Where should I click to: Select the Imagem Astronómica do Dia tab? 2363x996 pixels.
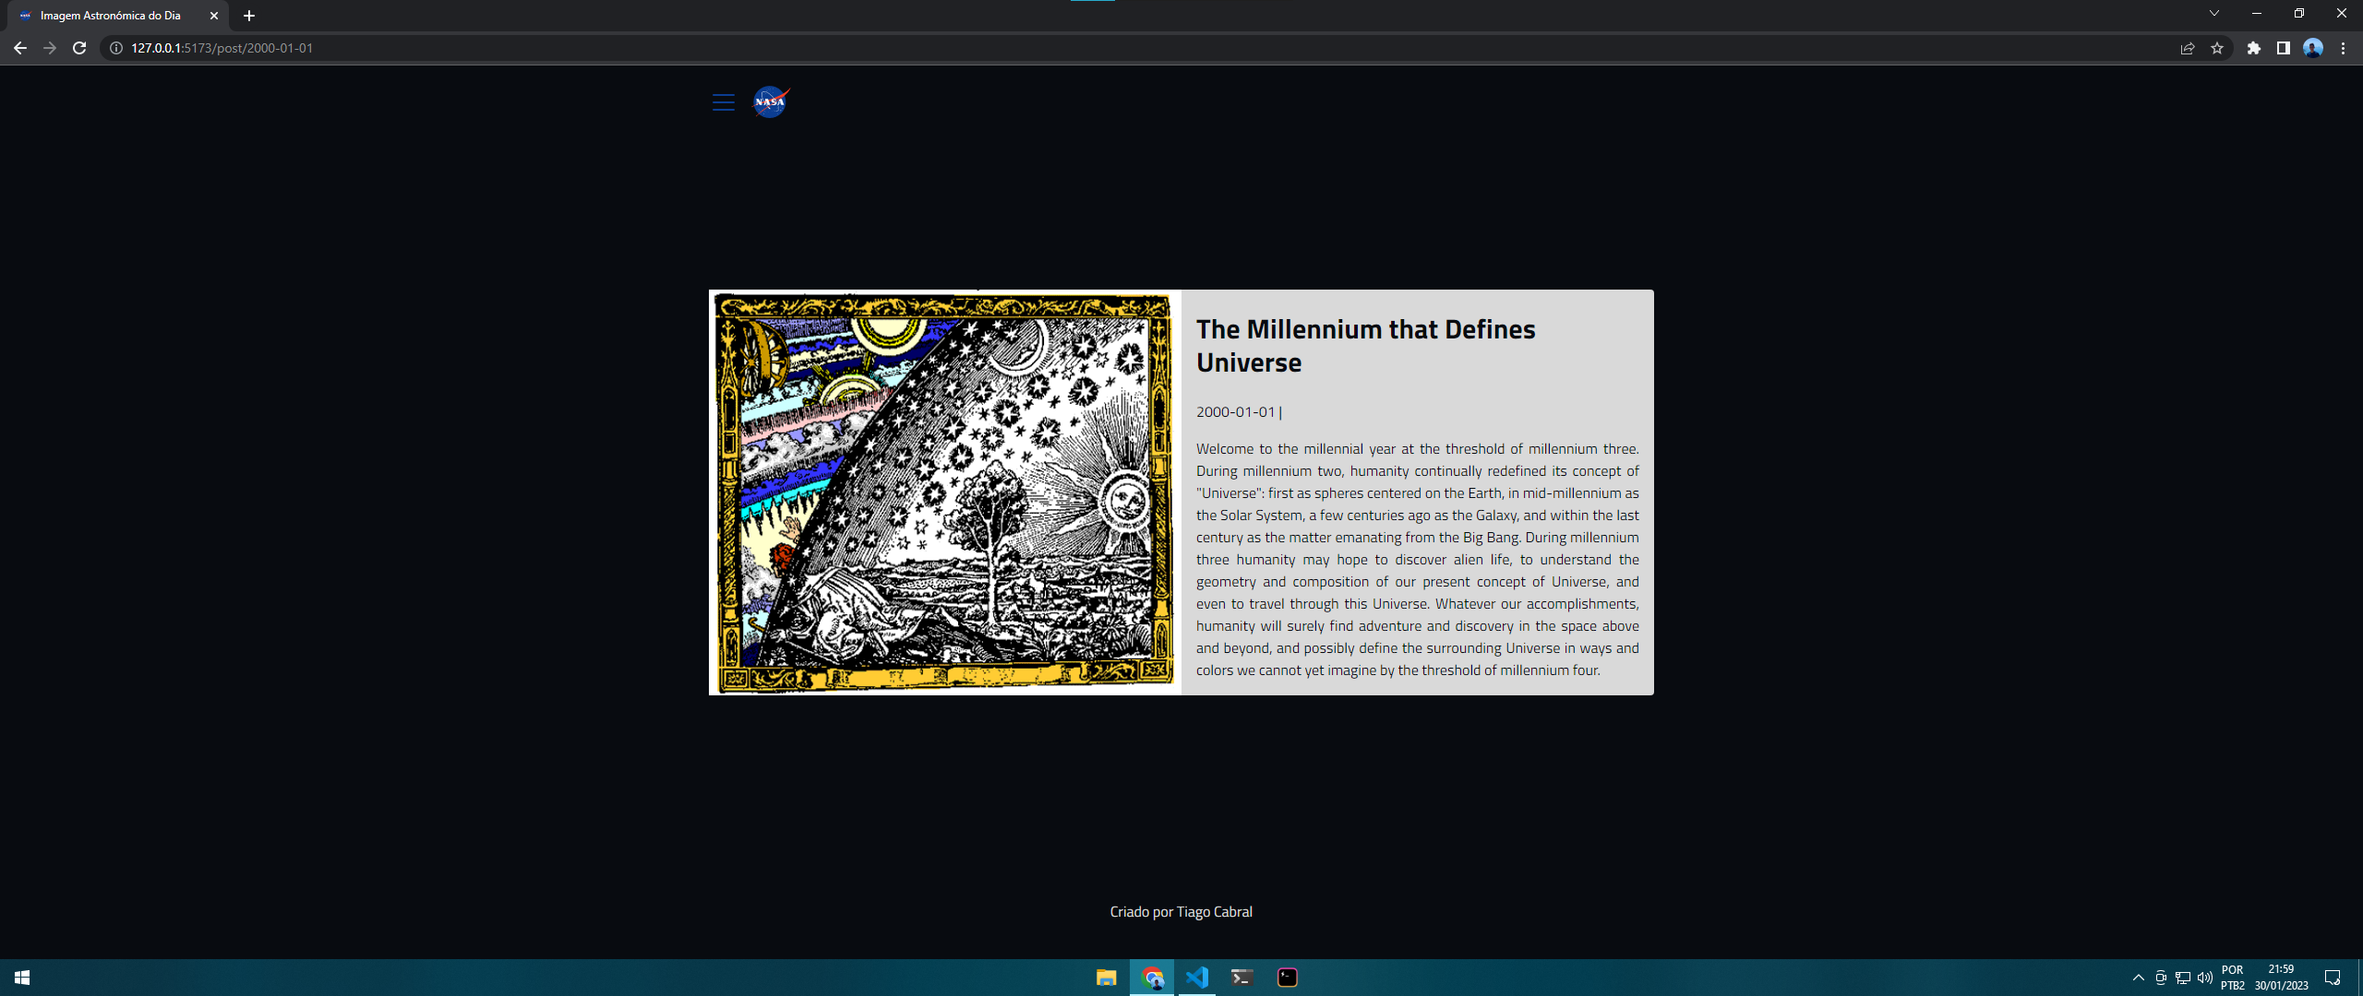(111, 15)
